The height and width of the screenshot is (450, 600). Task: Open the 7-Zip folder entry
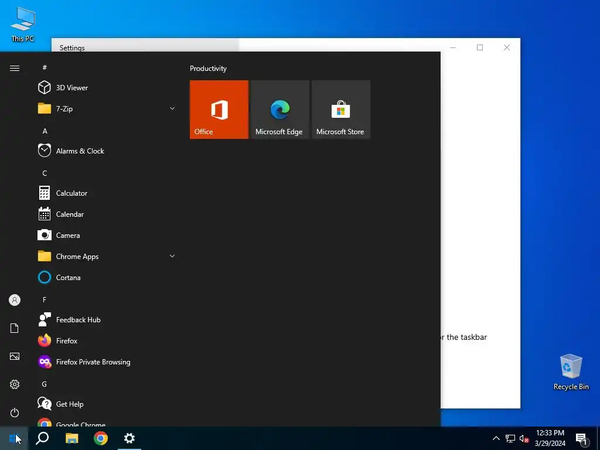pyautogui.click(x=107, y=108)
